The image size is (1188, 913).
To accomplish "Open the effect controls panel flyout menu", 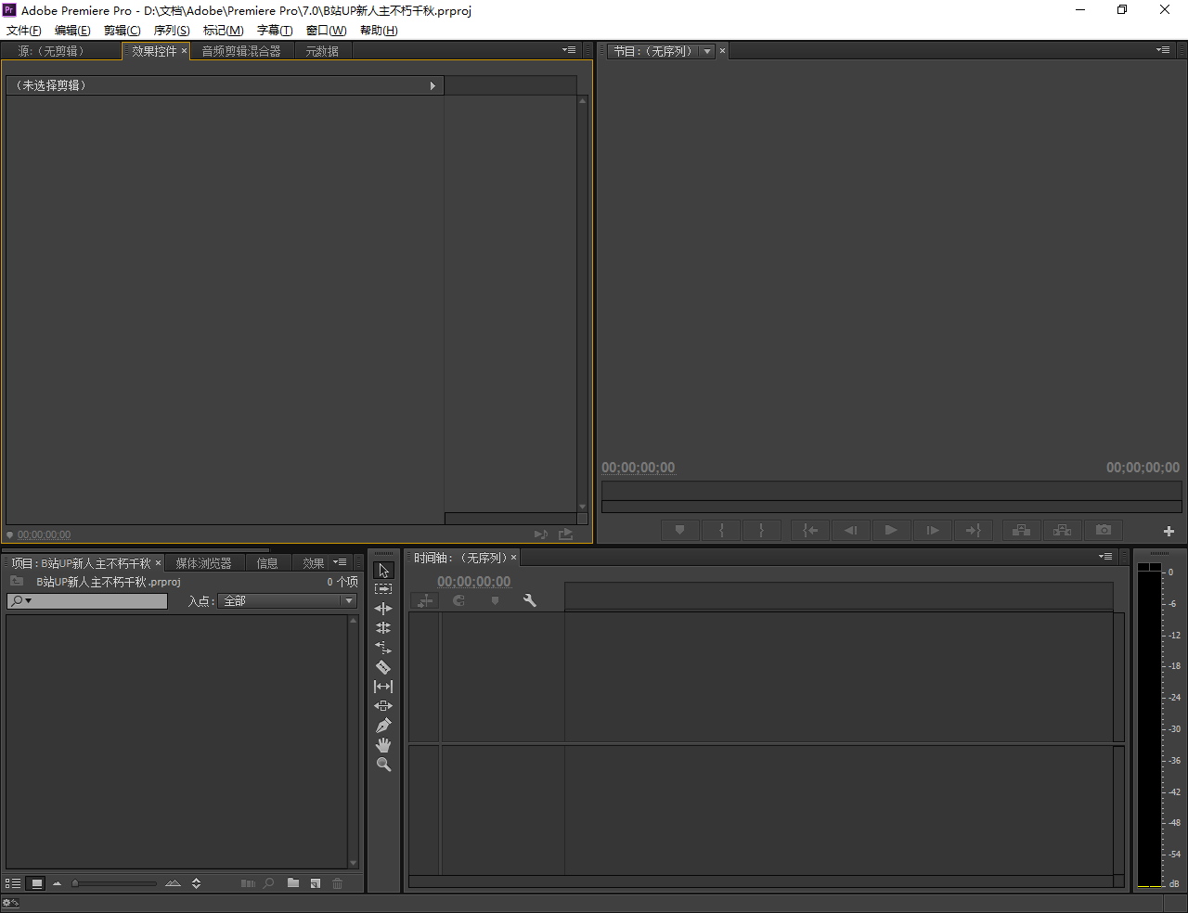I will 569,50.
